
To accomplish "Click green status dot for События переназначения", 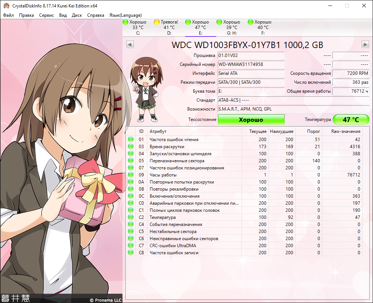I will click(x=131, y=224).
